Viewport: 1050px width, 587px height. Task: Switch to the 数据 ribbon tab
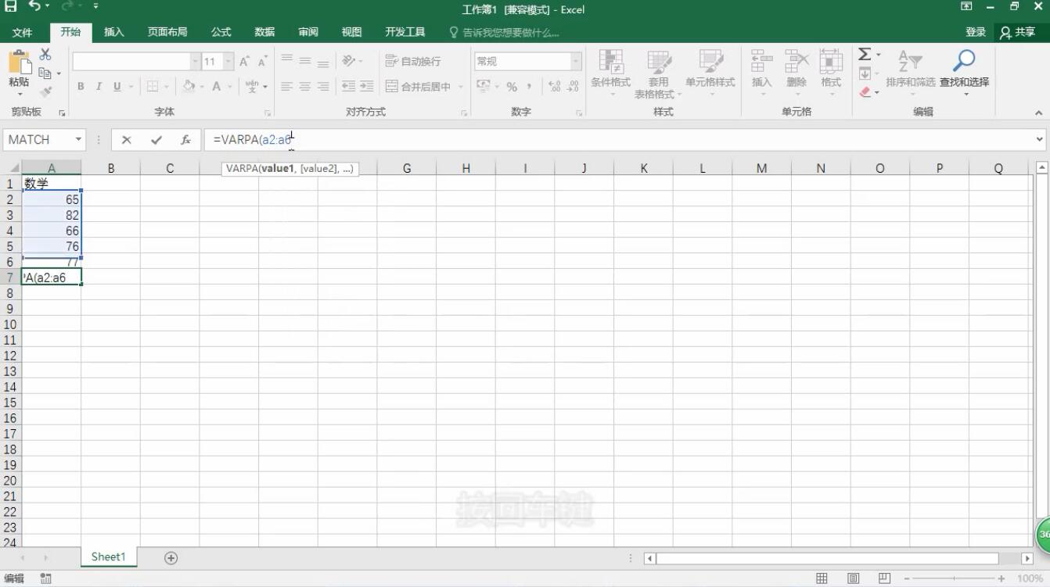pyautogui.click(x=264, y=32)
